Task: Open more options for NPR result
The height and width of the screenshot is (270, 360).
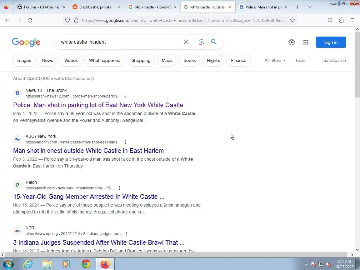Action: coord(126,234)
